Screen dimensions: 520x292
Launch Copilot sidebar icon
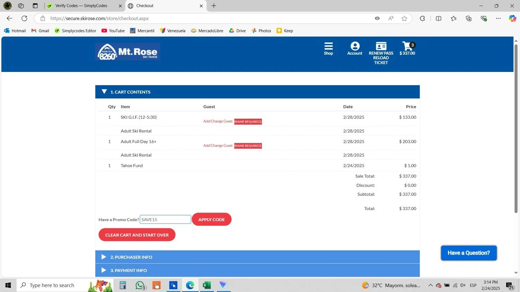[512, 18]
